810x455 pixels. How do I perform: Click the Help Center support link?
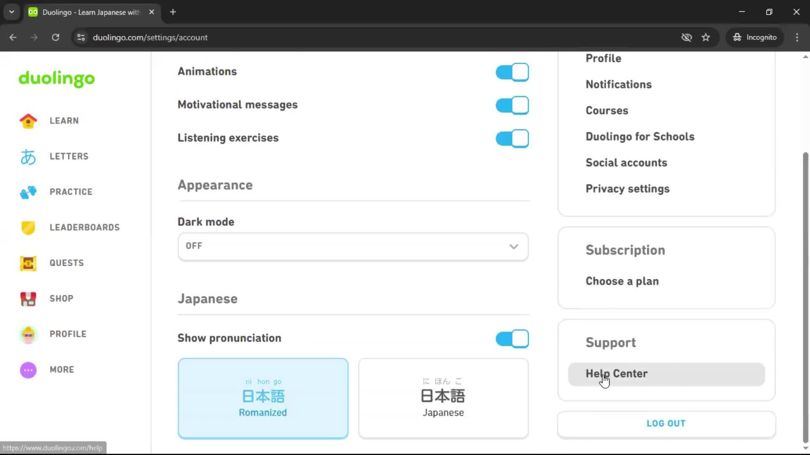(616, 374)
